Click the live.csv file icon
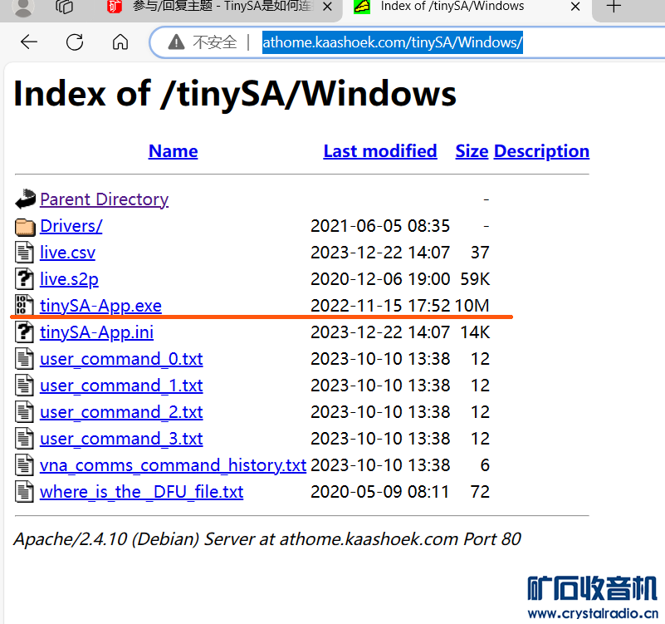 point(24,252)
